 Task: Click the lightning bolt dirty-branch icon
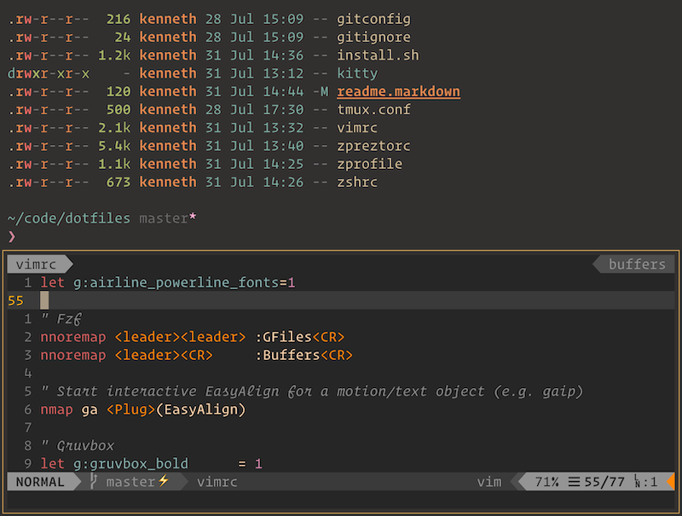(x=163, y=481)
